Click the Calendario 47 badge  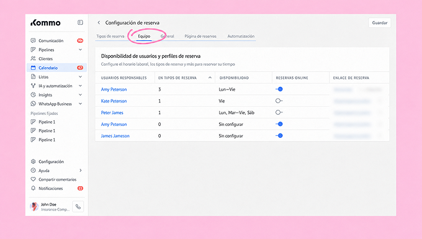point(80,68)
